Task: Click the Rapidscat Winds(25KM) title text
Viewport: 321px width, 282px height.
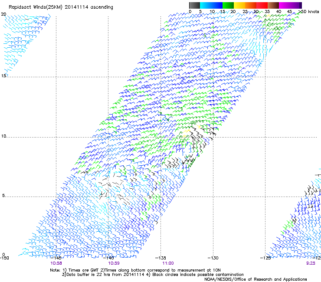Action: (x=61, y=7)
